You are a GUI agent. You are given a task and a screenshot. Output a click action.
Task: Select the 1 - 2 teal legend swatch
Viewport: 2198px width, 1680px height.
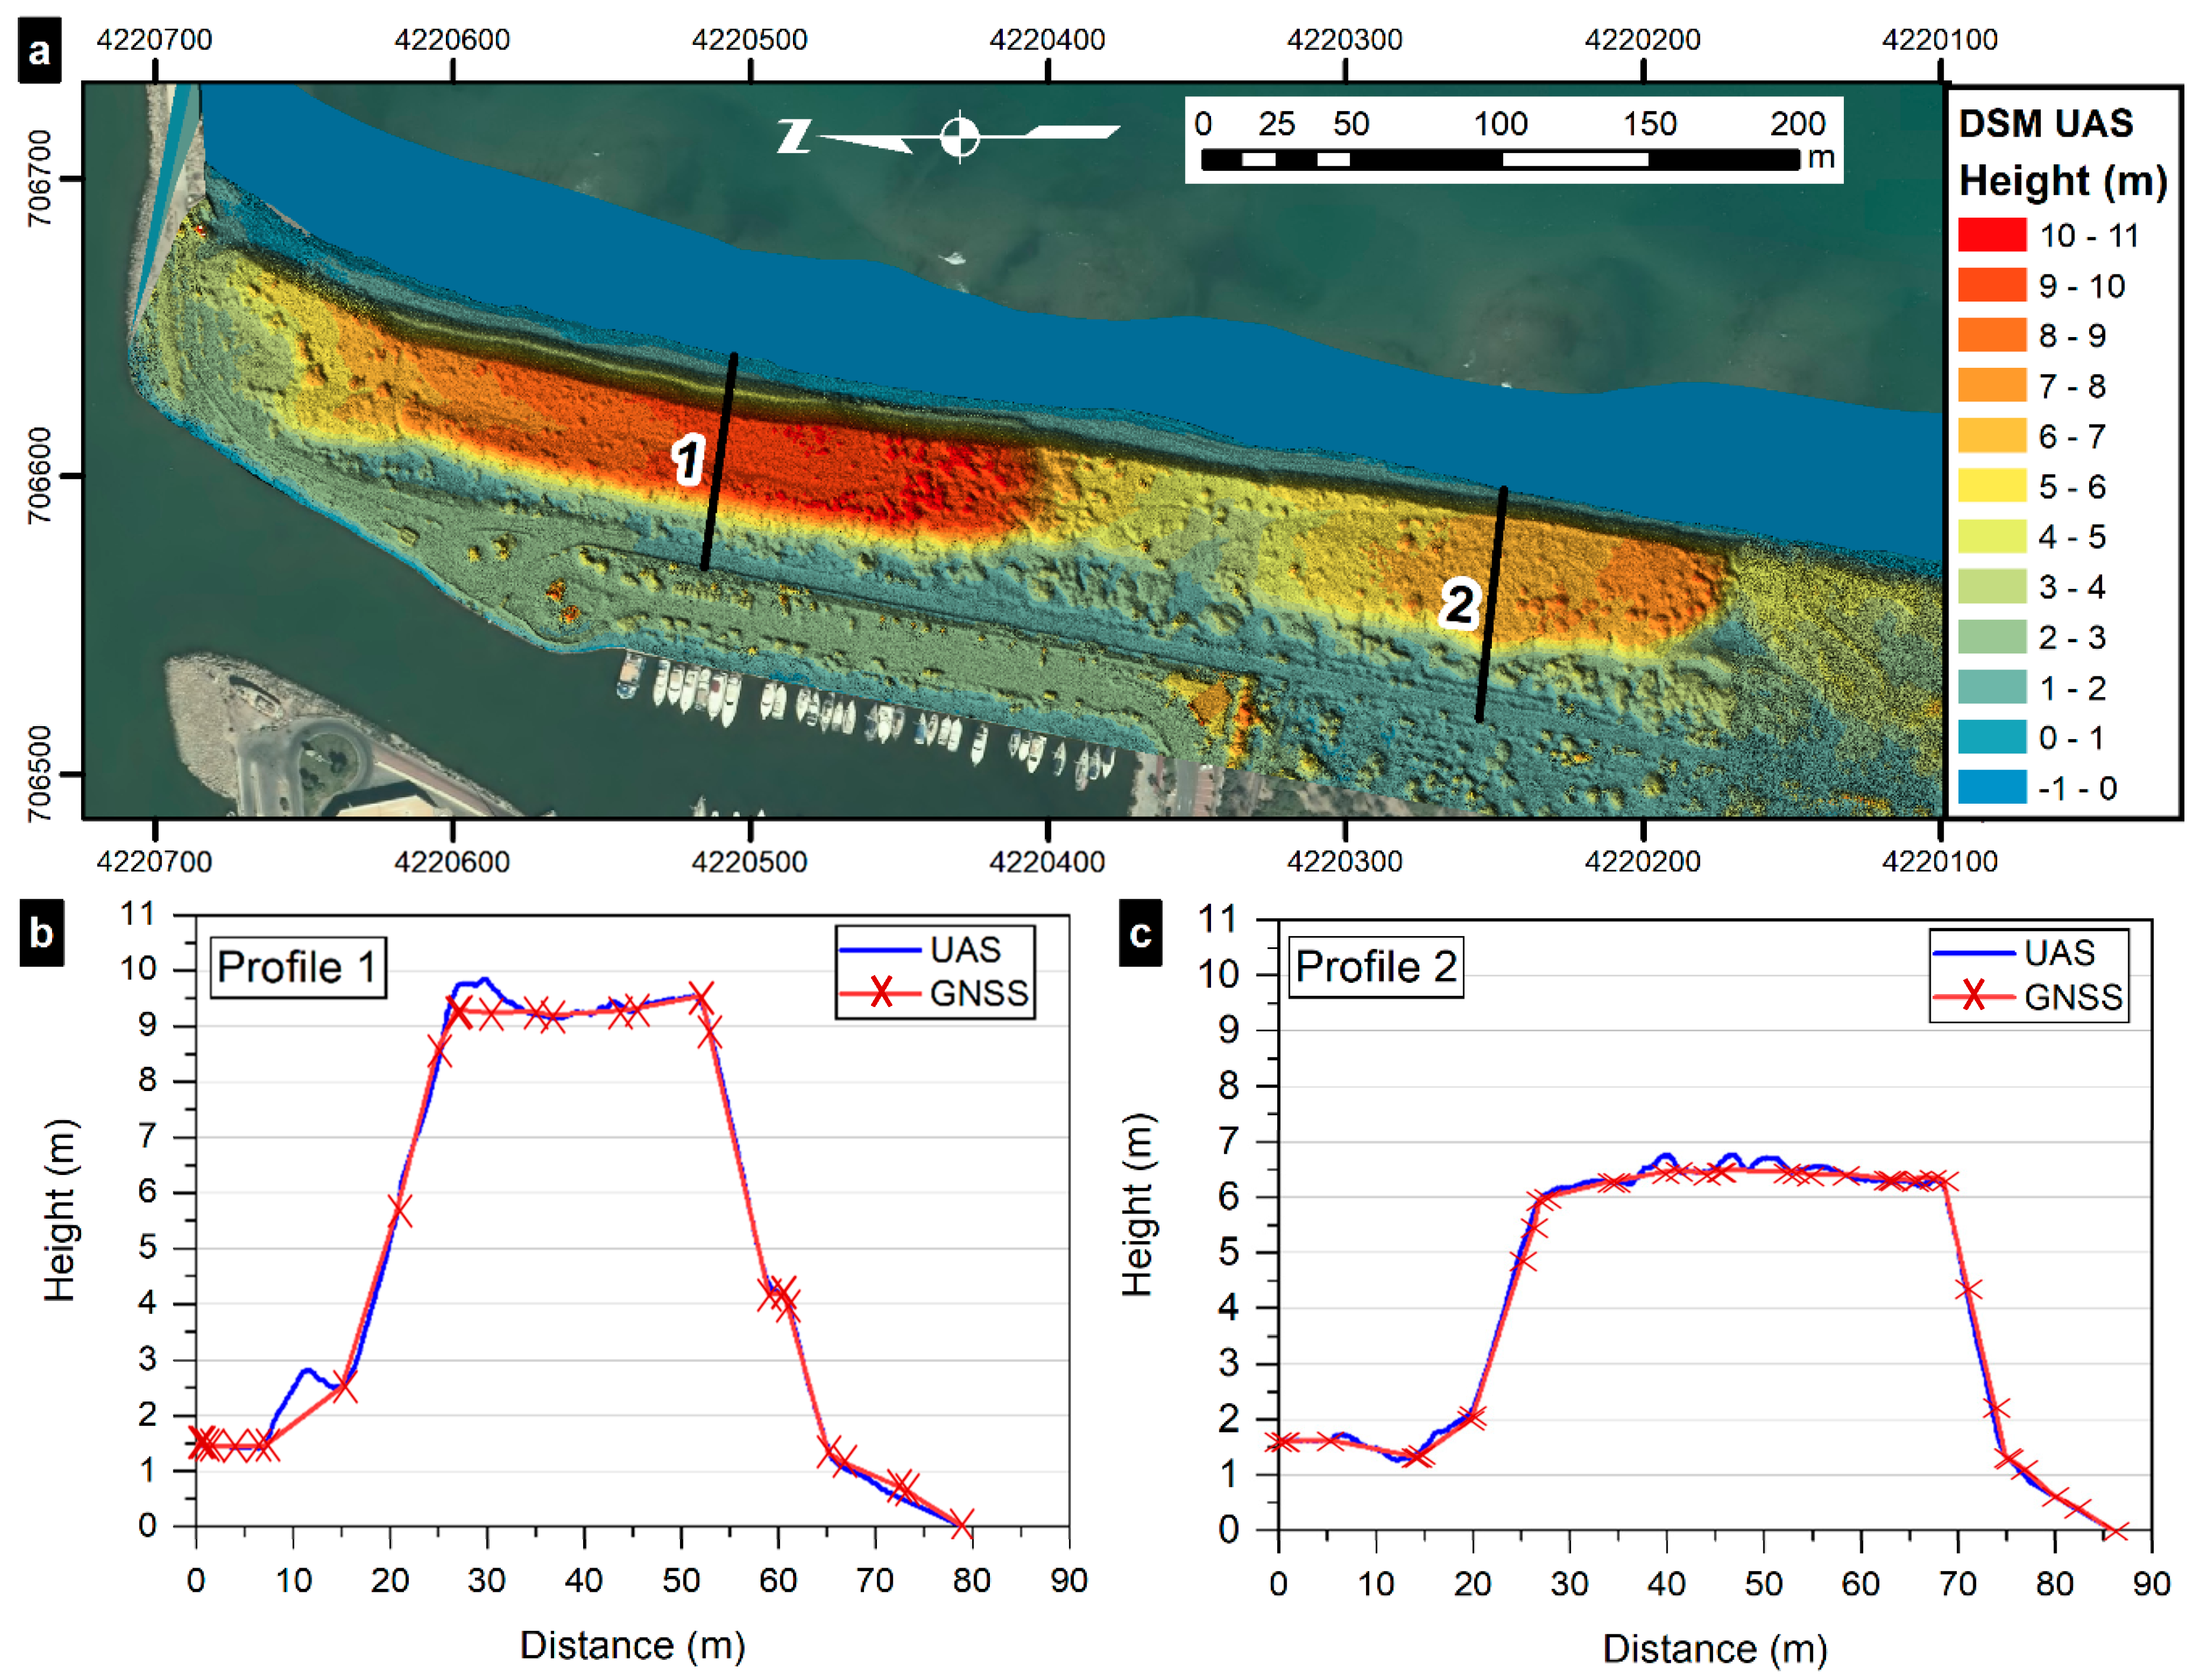[1992, 687]
